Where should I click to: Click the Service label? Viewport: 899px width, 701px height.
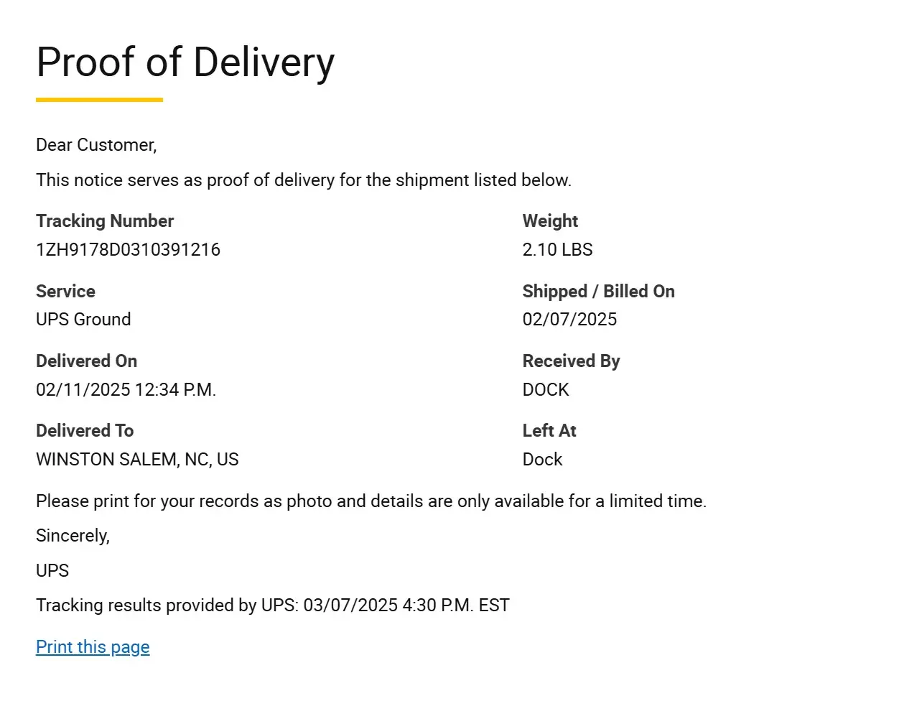(x=65, y=292)
